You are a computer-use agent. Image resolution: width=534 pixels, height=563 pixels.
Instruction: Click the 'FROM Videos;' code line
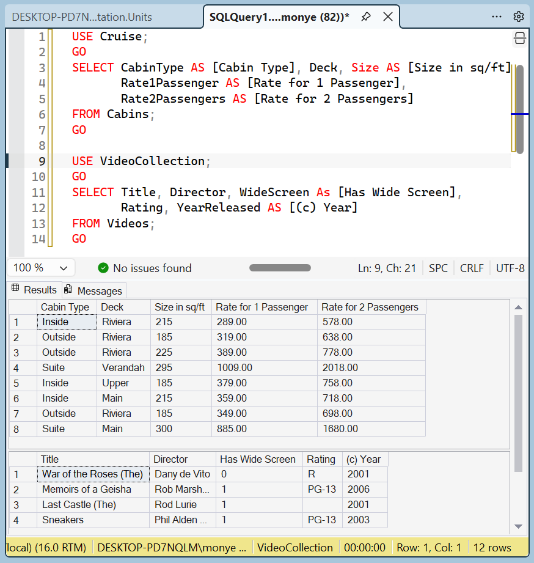point(113,223)
